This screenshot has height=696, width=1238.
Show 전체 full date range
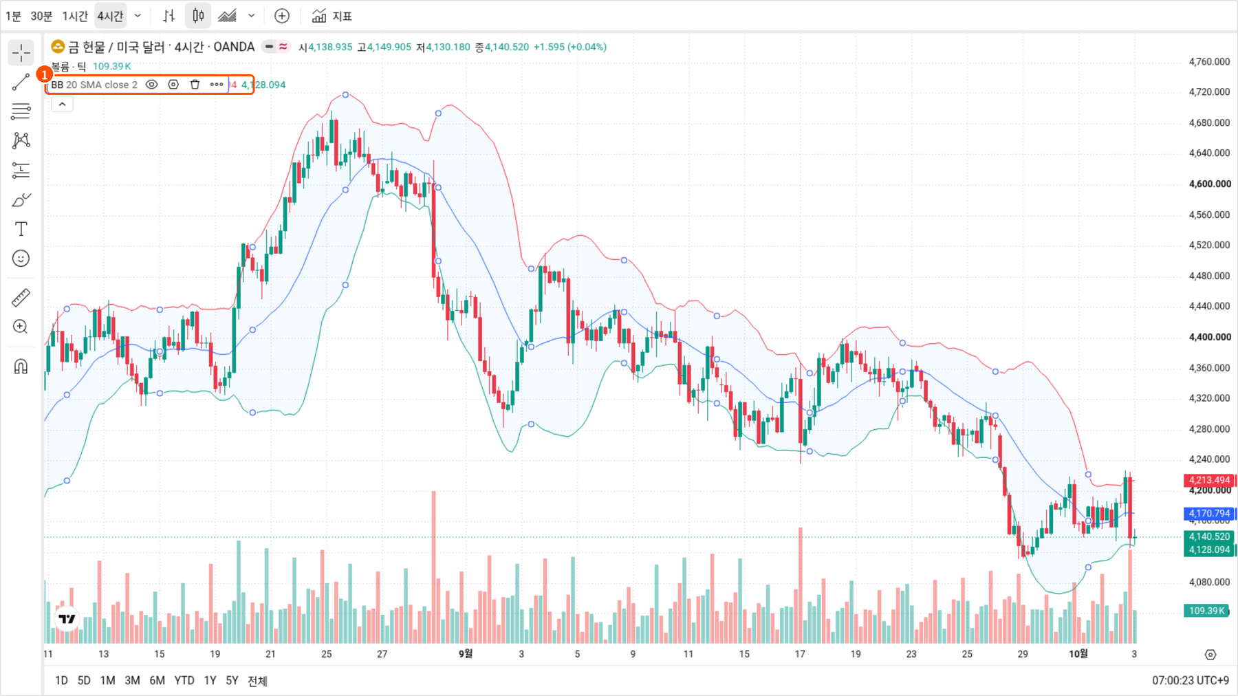[257, 680]
